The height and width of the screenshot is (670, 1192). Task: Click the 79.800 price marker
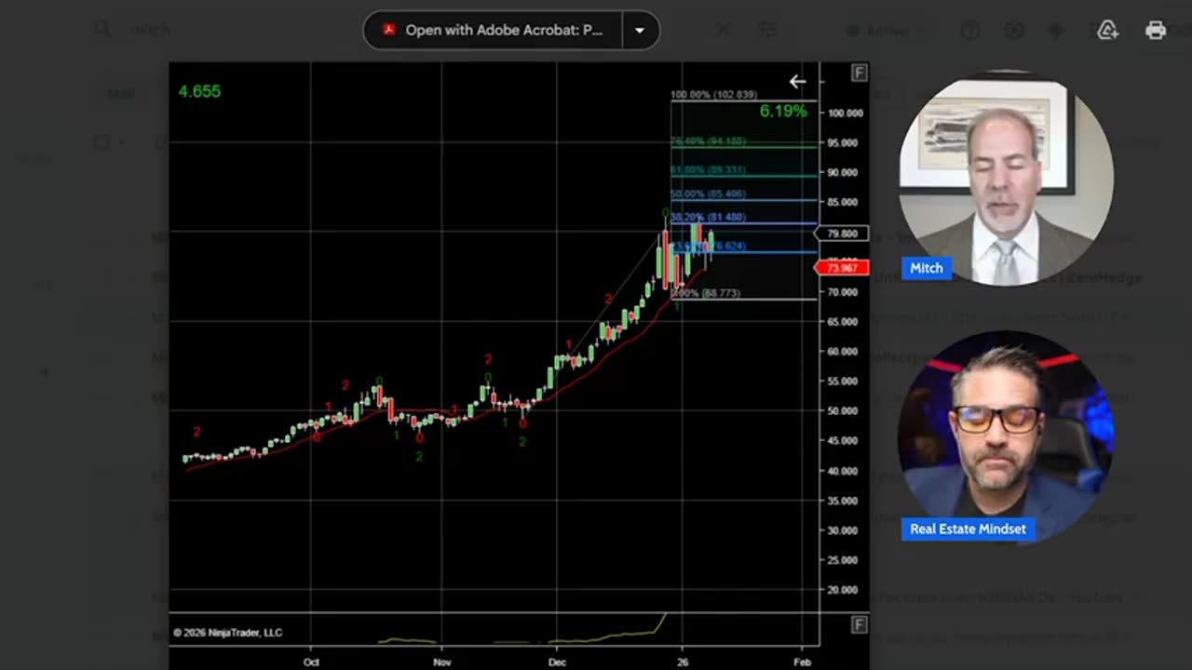842,234
